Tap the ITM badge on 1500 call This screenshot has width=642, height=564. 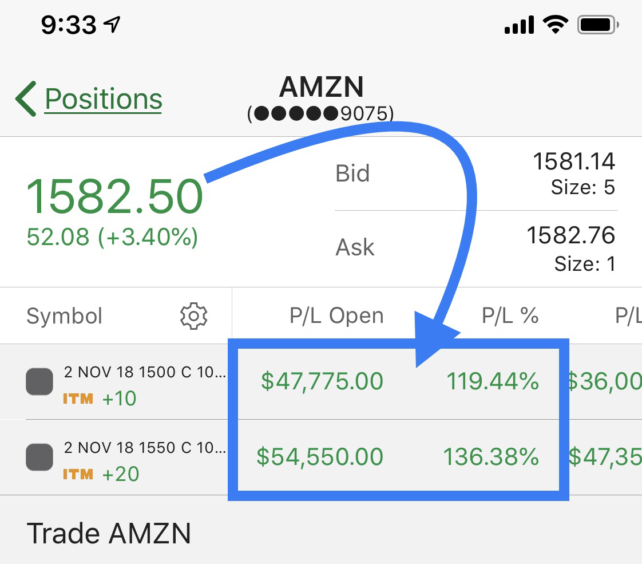(78, 398)
